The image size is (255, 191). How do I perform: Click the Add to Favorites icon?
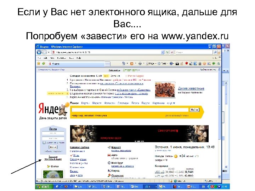[x=44, y=64]
